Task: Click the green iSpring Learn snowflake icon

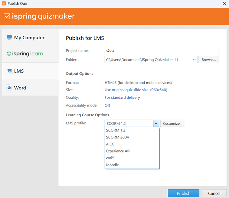Action: pyautogui.click(x=9, y=54)
